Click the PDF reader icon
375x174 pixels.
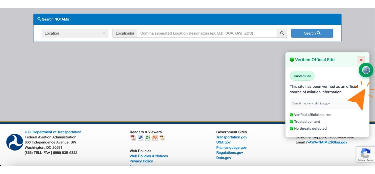click(x=133, y=138)
